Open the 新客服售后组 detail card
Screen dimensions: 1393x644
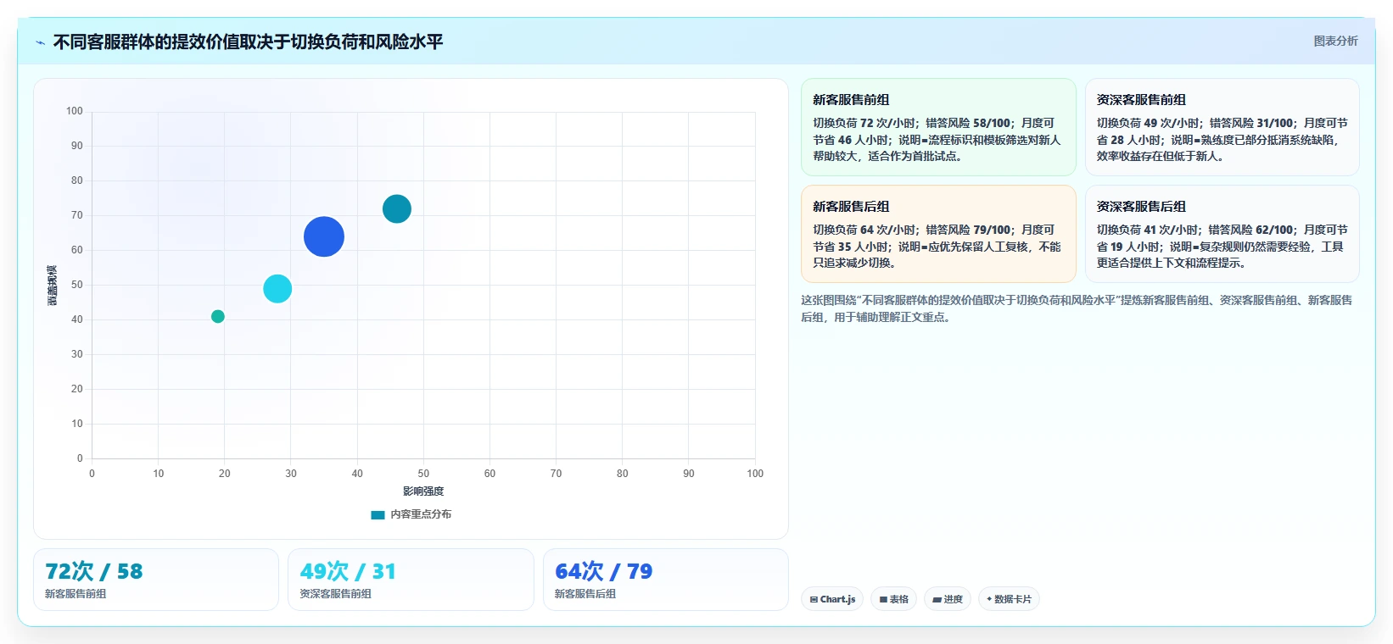[938, 234]
